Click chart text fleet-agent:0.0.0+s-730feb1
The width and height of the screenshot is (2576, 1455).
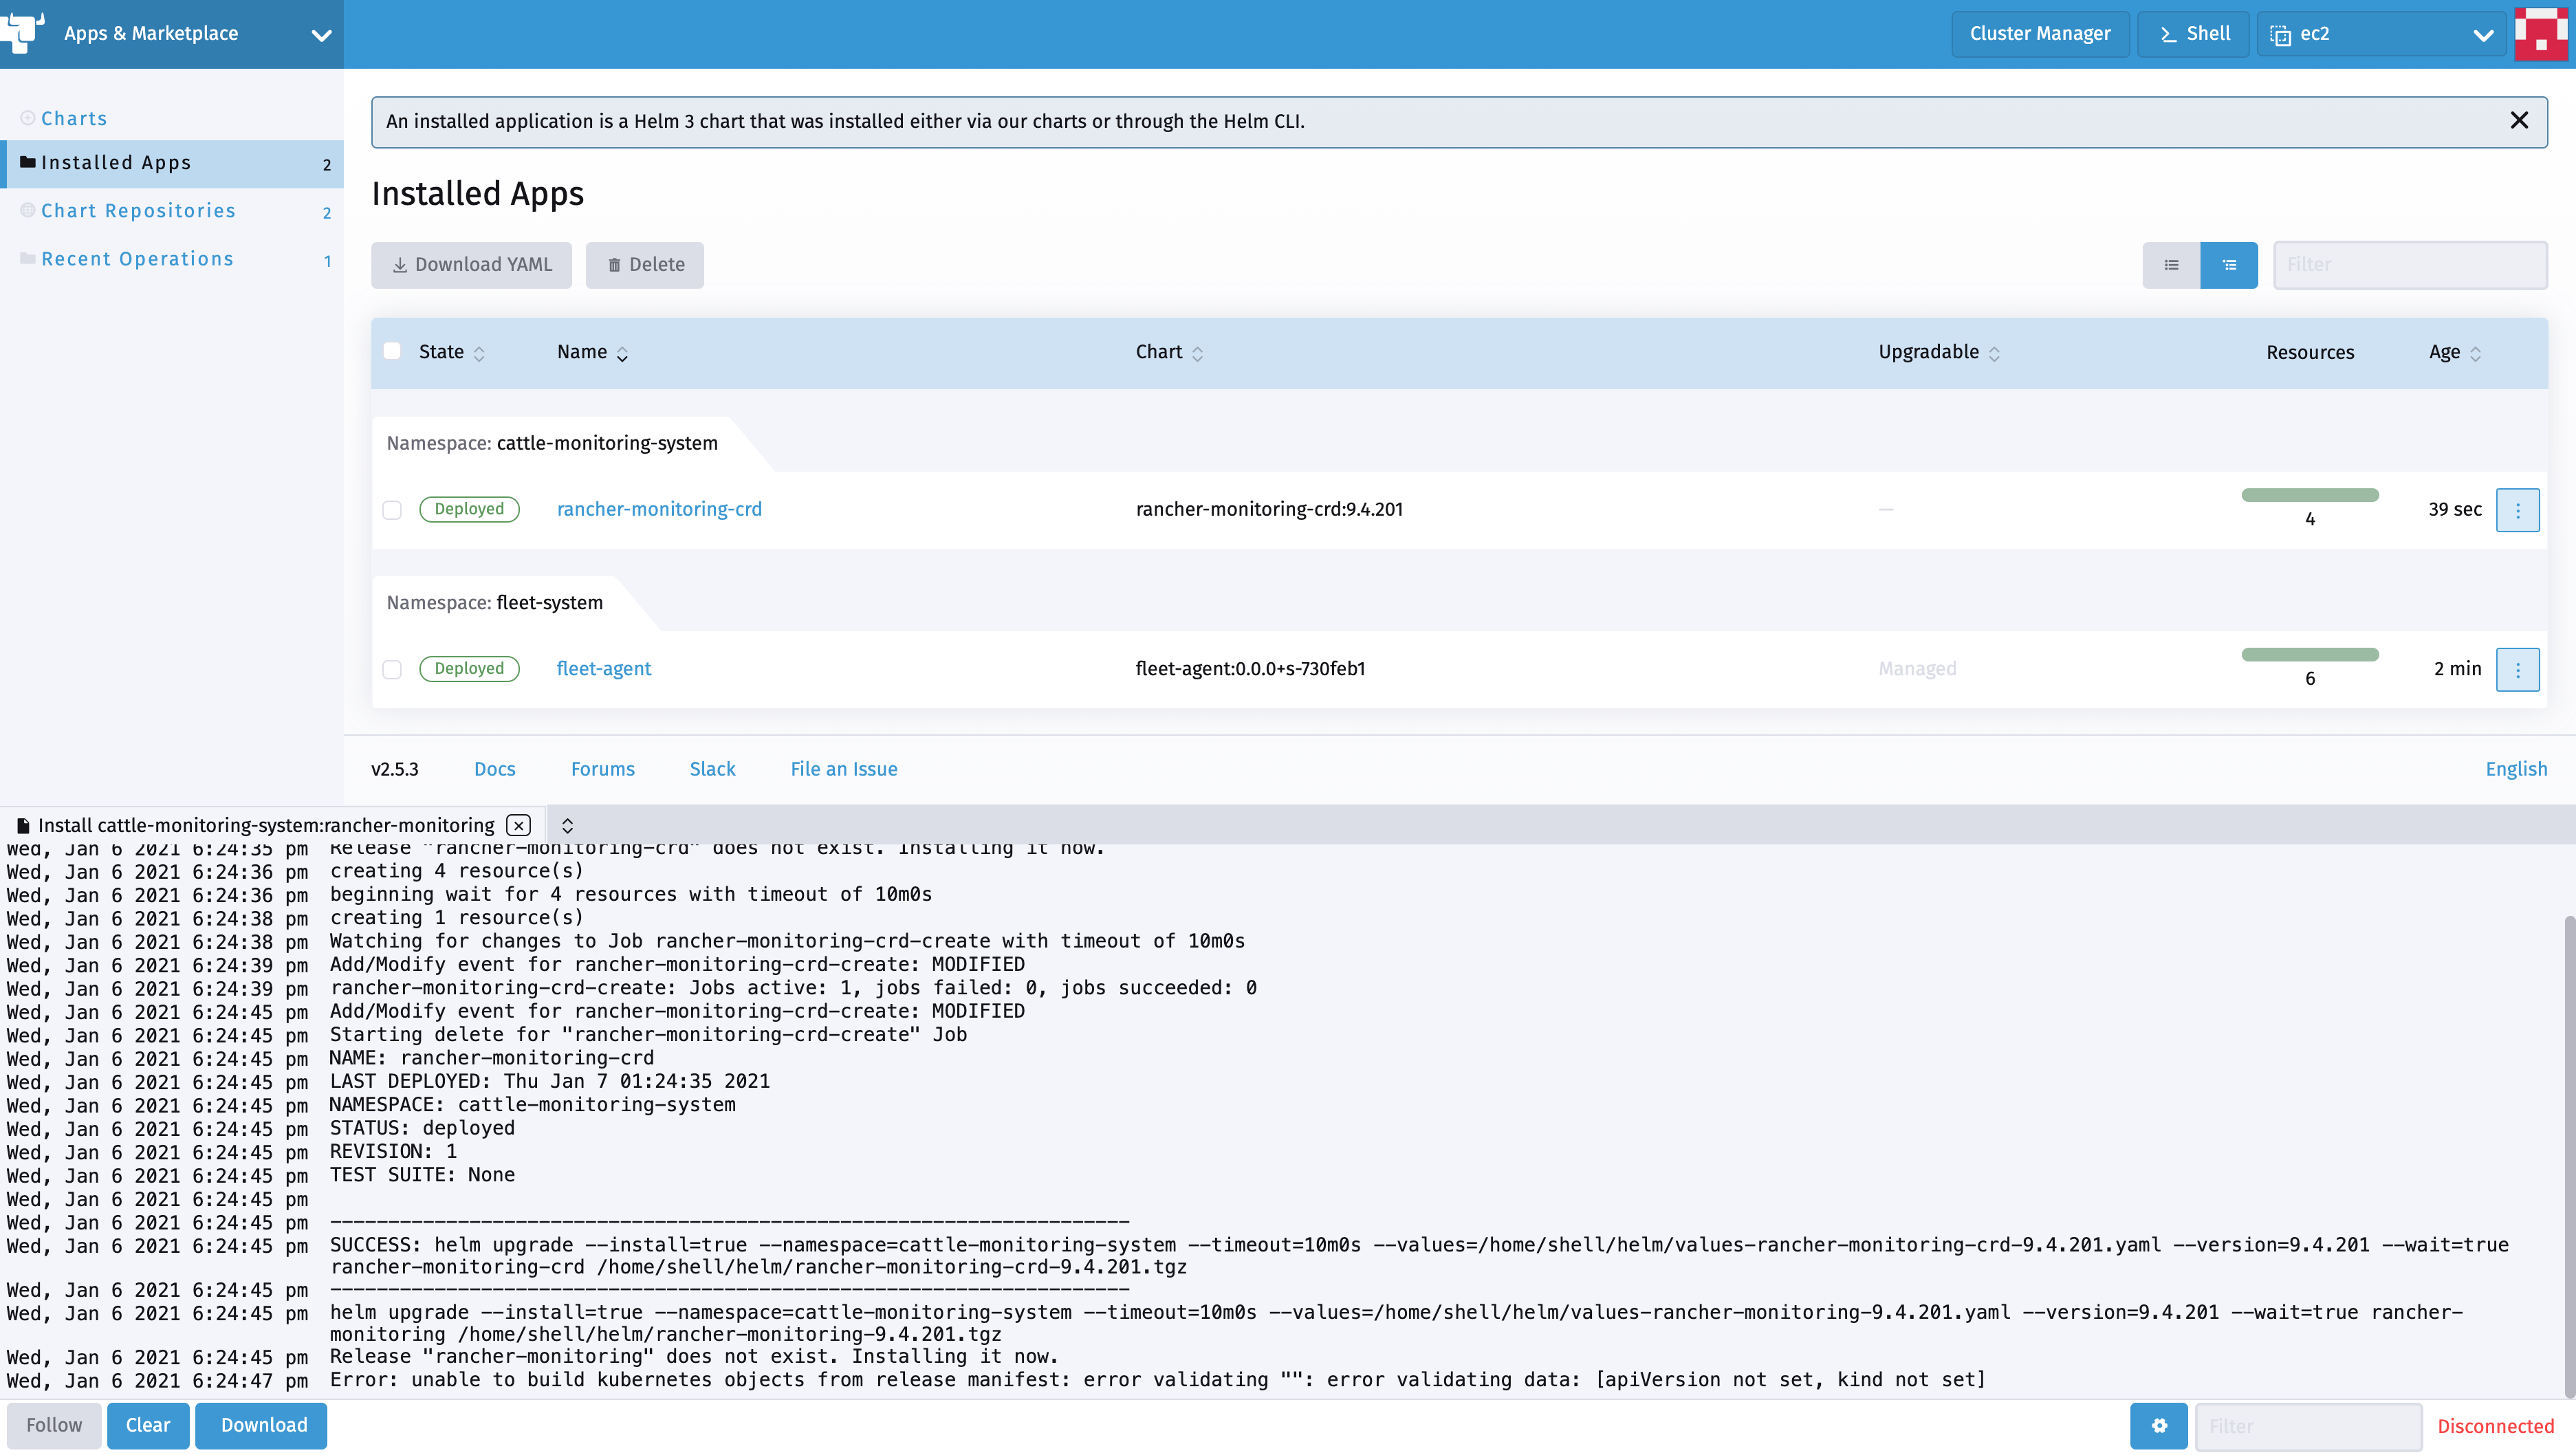click(x=1250, y=668)
